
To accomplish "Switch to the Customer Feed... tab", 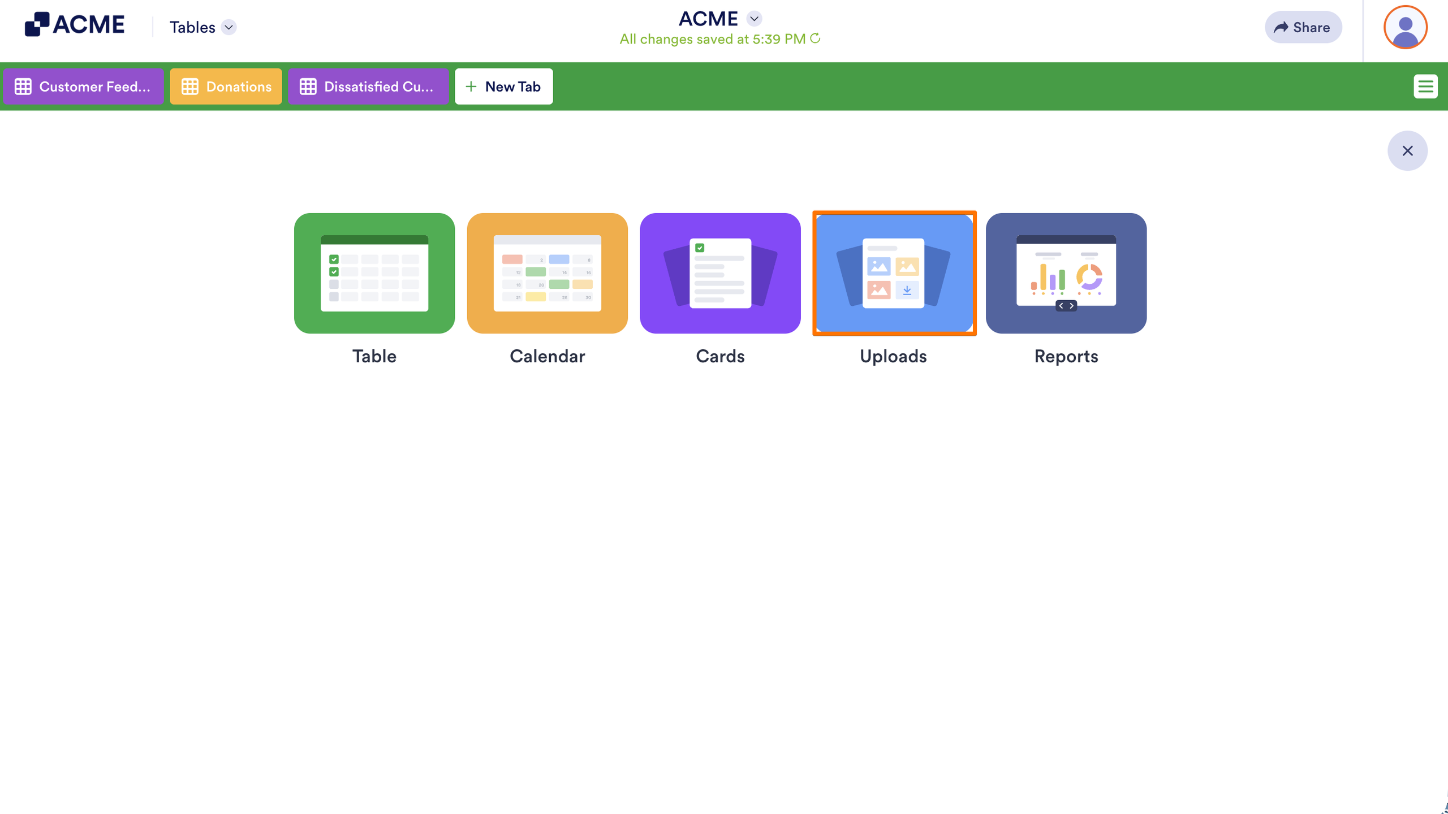I will tap(83, 86).
